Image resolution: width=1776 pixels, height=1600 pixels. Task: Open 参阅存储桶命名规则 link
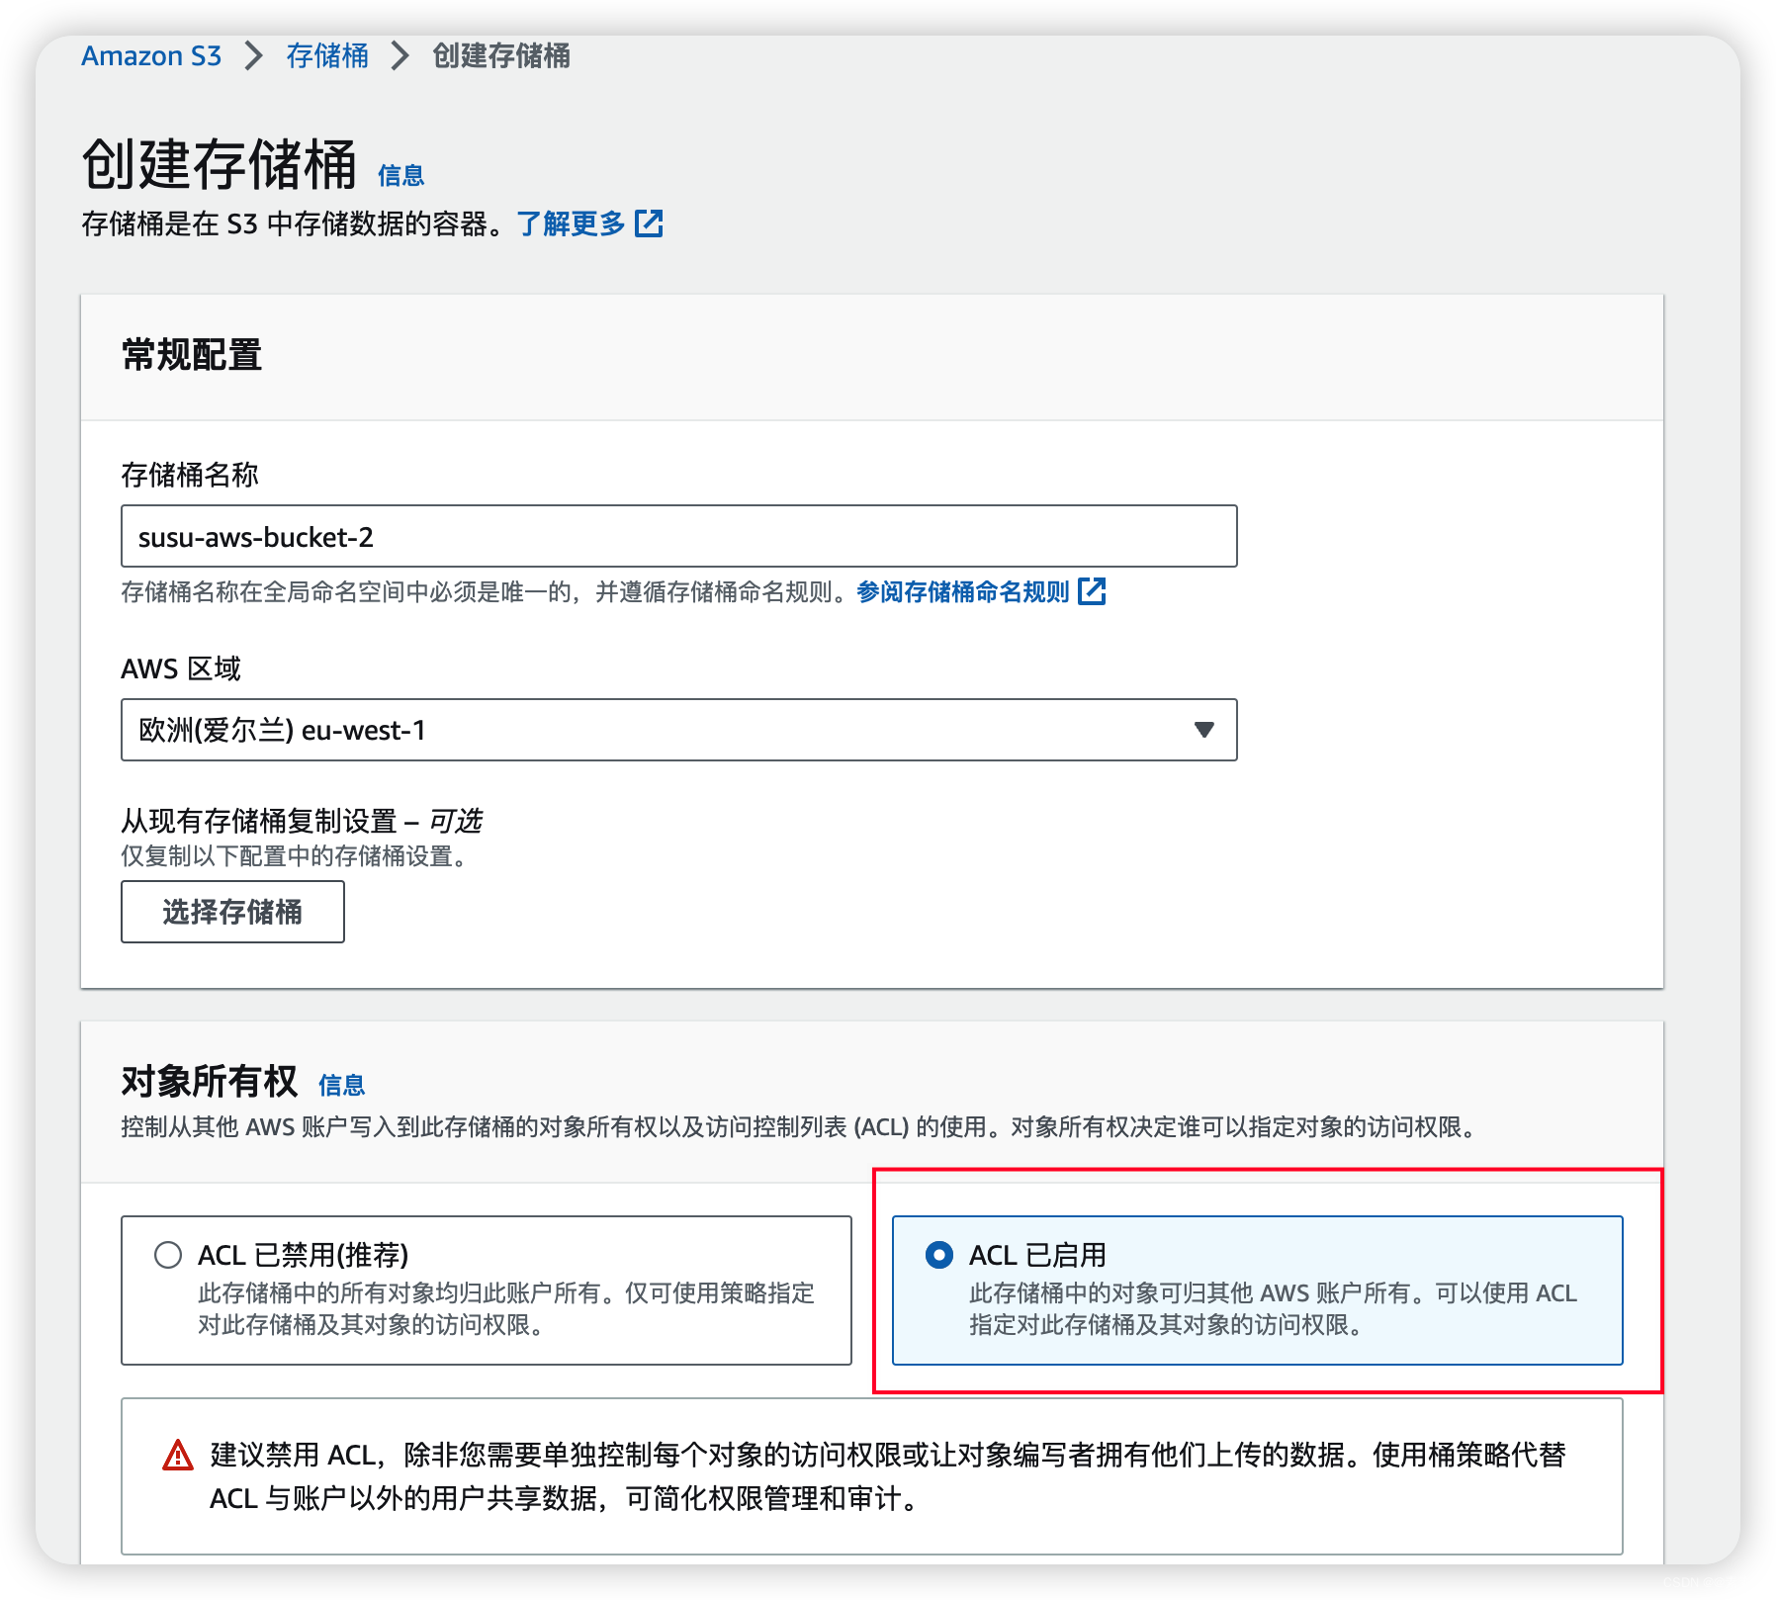pos(962,592)
